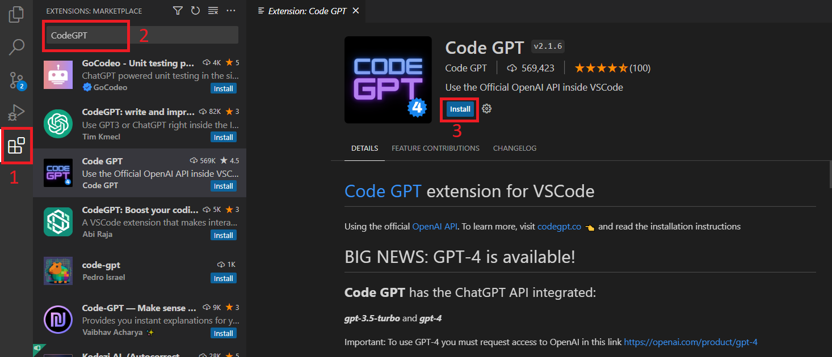Open the manage gear beside the Install button
Image resolution: width=832 pixels, height=357 pixels.
click(x=486, y=109)
